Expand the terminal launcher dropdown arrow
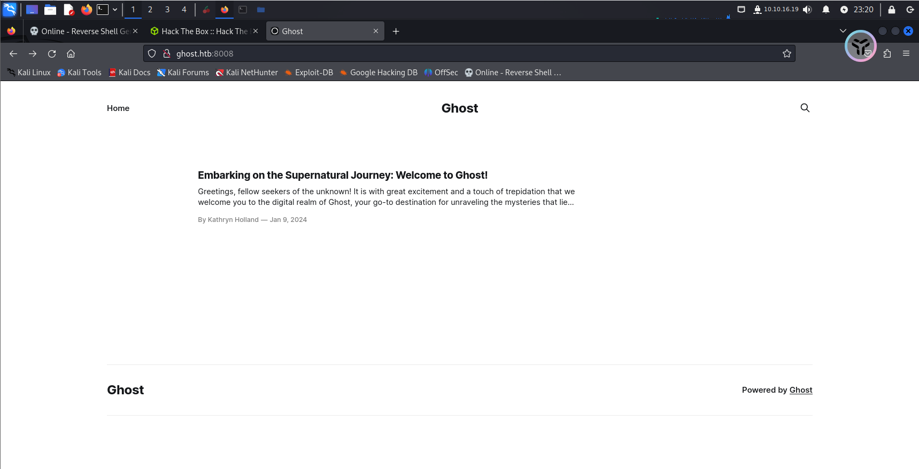 [x=115, y=10]
